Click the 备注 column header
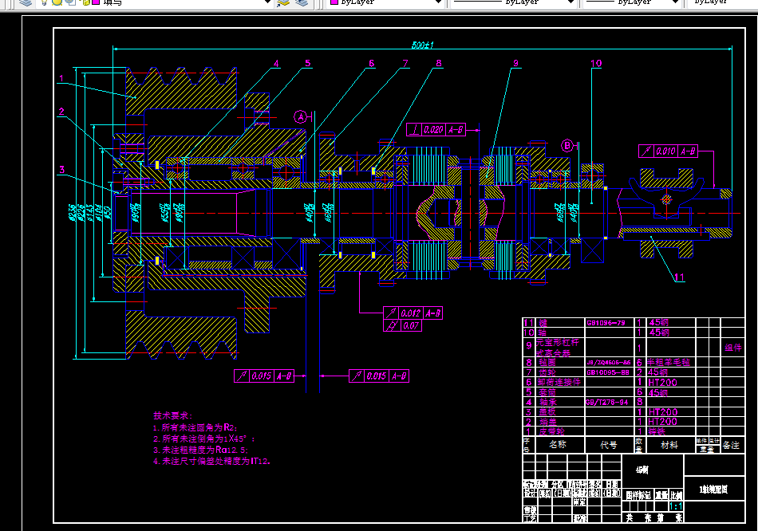The height and width of the screenshot is (531, 758). 731,445
